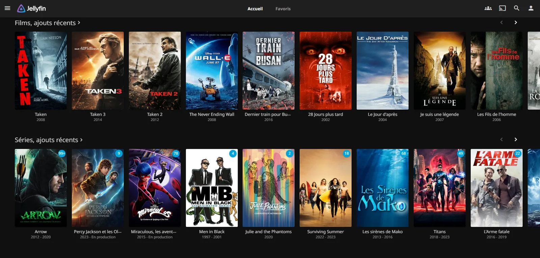Image resolution: width=540 pixels, height=258 pixels.
Task: Open the Films, ajouts récents section
Action: [48, 23]
